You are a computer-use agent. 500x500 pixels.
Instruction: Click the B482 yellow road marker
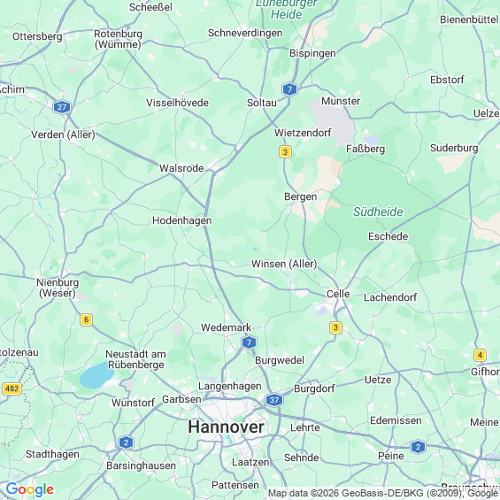[x=12, y=388]
